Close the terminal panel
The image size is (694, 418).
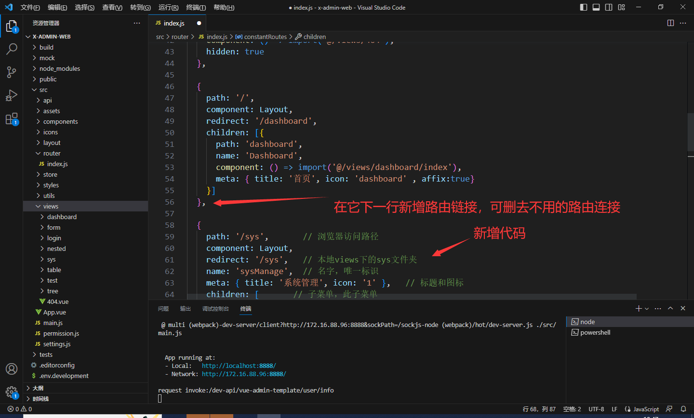coord(683,308)
